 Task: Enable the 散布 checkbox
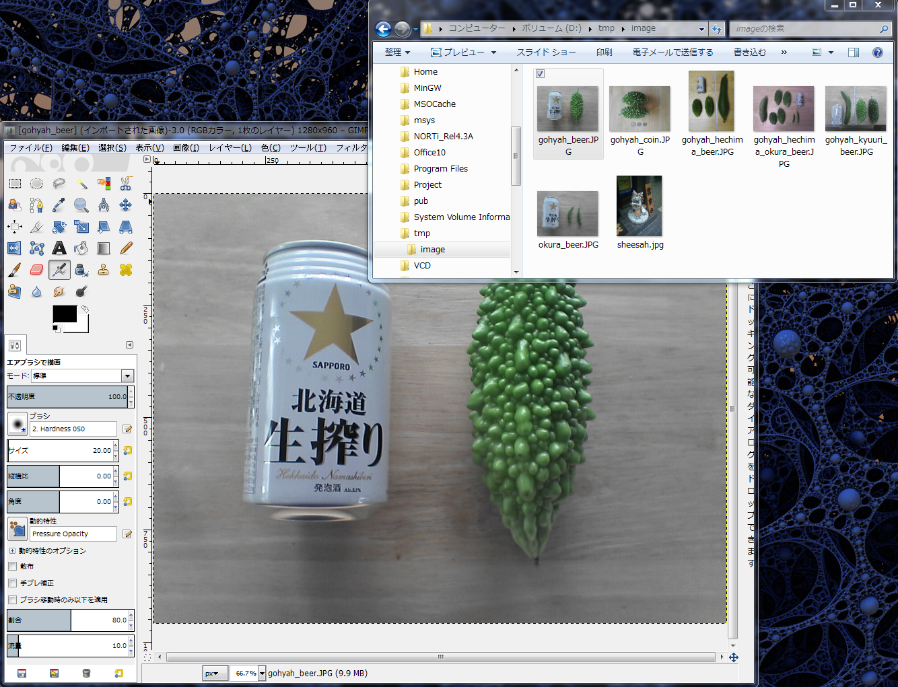tap(12, 567)
